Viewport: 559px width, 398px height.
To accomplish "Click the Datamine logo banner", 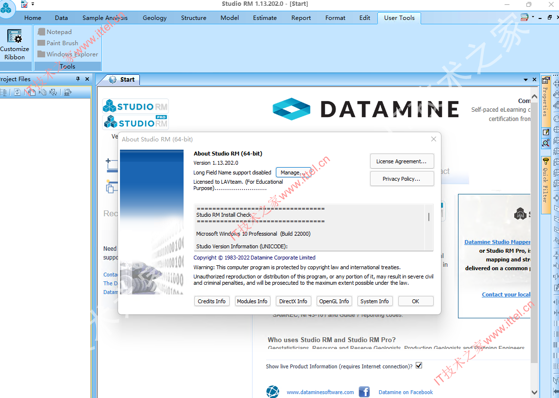I will pyautogui.click(x=366, y=109).
